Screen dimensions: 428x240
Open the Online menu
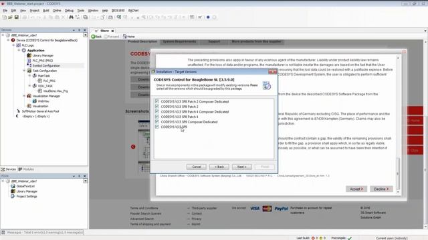57,11
